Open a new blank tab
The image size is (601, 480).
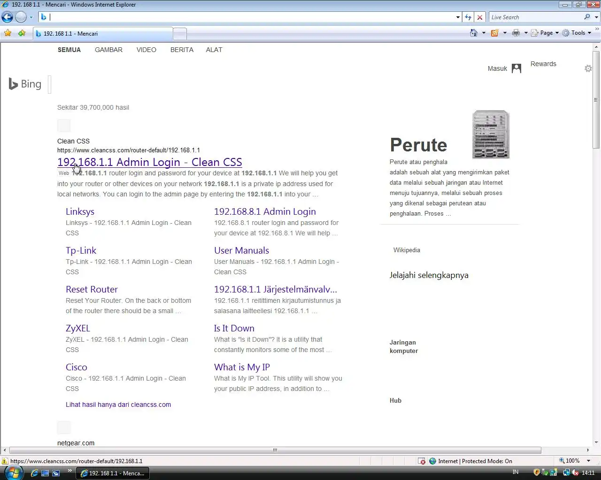point(180,34)
